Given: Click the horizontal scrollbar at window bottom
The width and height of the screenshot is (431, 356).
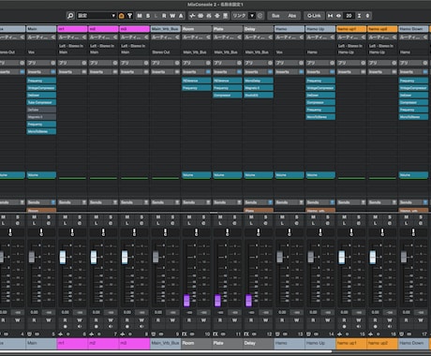Looking at the screenshot, I should coord(166,351).
